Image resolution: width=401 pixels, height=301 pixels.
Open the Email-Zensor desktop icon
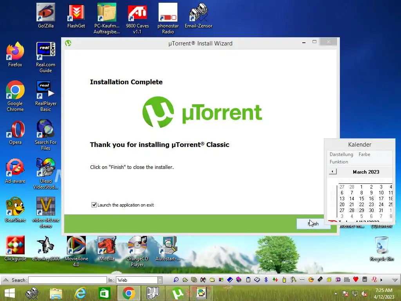coord(199,16)
